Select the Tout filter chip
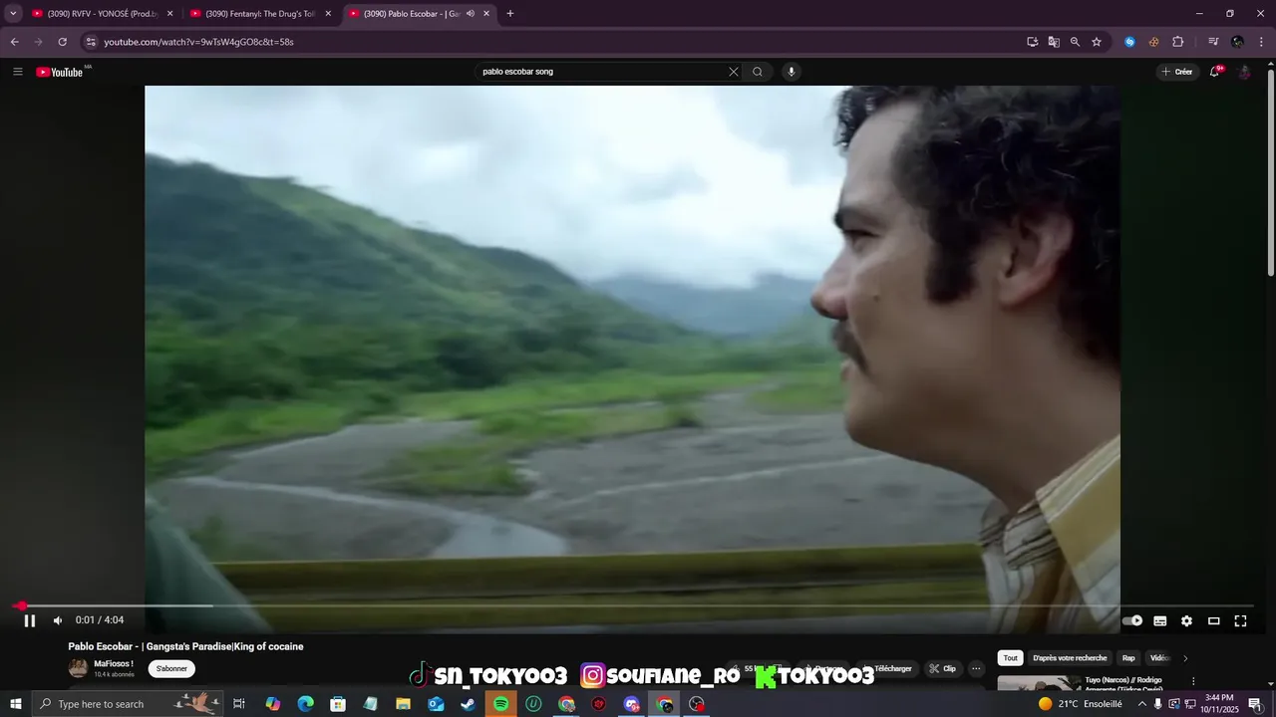 1011,658
